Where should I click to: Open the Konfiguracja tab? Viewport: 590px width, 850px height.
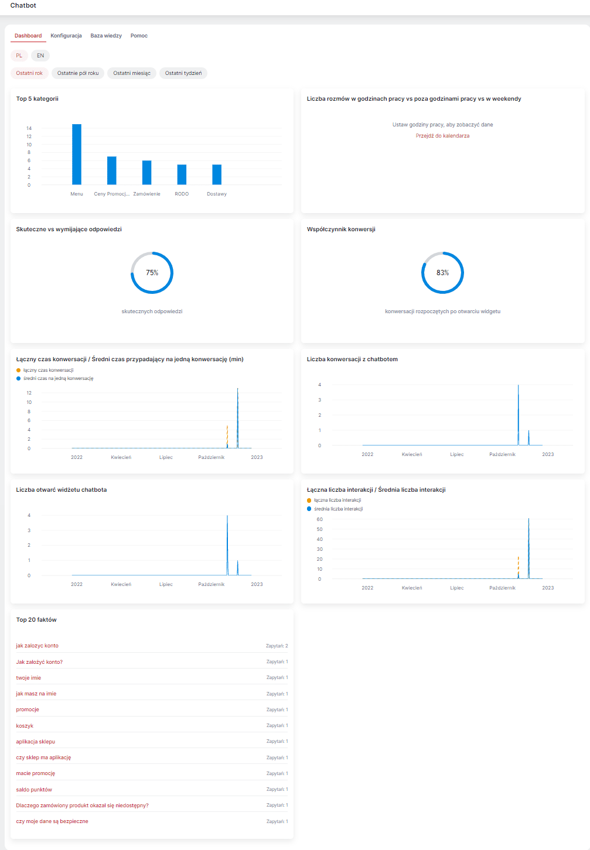(66, 36)
